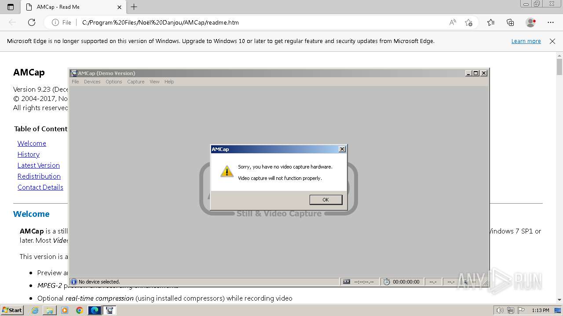
Task: Open the Devices menu in AMCap
Action: point(92,82)
